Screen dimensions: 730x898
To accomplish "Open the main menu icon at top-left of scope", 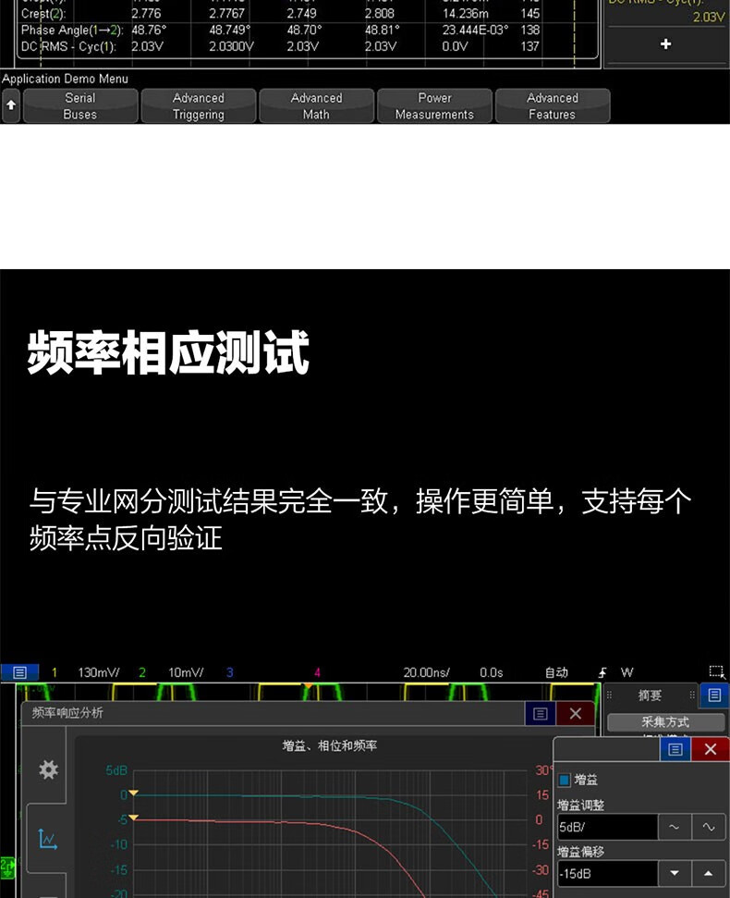I will (x=19, y=672).
